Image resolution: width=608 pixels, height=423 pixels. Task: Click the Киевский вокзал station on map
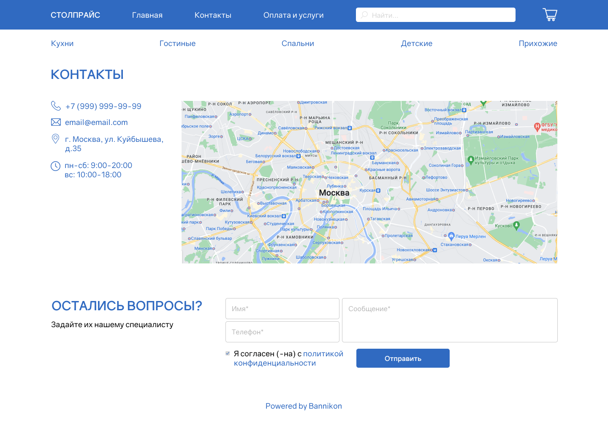click(266, 216)
